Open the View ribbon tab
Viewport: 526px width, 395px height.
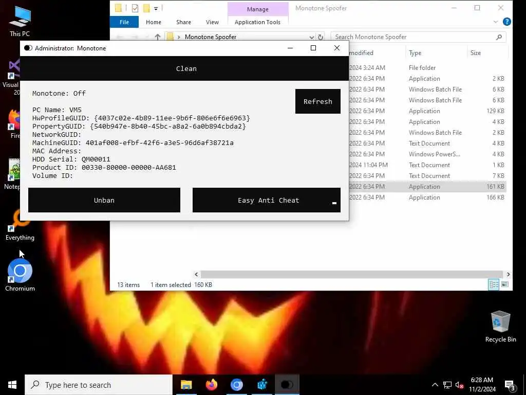tap(212, 22)
